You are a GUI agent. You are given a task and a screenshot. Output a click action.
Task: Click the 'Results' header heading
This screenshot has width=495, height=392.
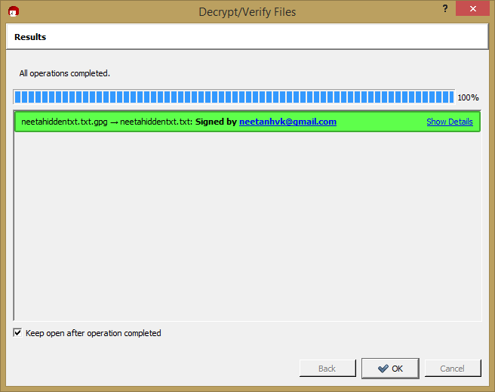click(30, 37)
